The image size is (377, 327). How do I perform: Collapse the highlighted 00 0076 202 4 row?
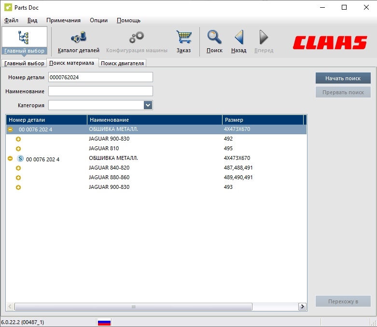[x=10, y=129]
